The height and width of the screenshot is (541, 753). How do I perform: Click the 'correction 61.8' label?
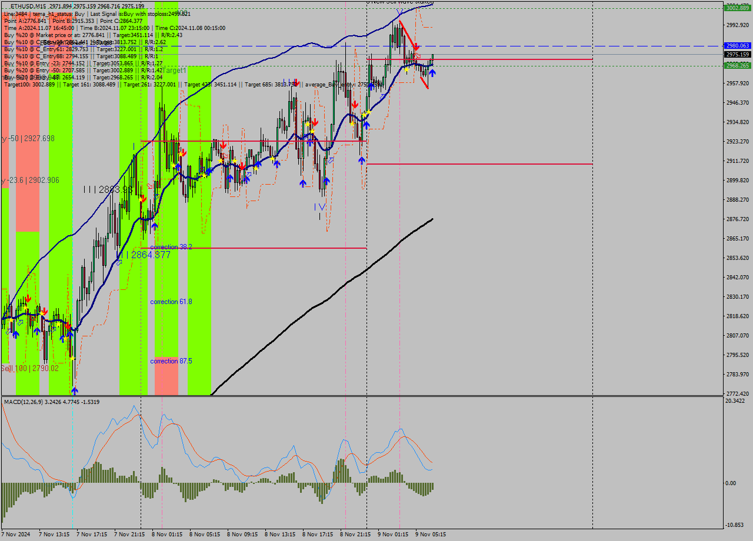pos(171,302)
